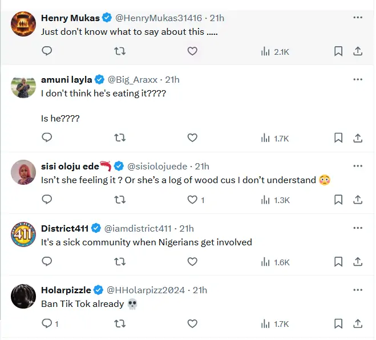Reply to Holarpizzle's Ban Tik Tok tweet
Screen dimensions: 376x340
(47, 323)
